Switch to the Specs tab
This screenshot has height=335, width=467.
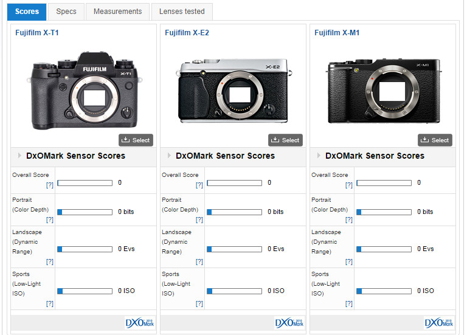pyautogui.click(x=66, y=12)
